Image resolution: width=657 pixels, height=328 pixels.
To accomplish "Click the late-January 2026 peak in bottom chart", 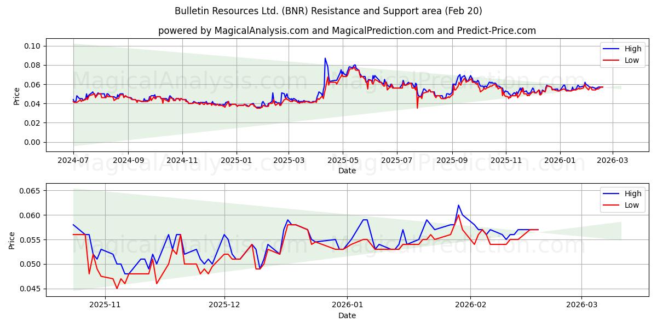I will [458, 206].
